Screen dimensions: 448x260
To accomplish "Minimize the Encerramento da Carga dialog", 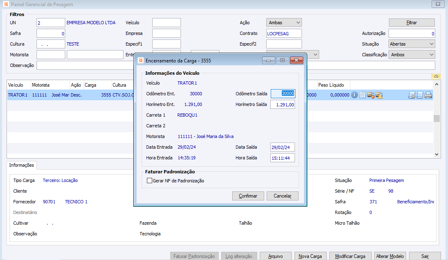I will (269, 60).
